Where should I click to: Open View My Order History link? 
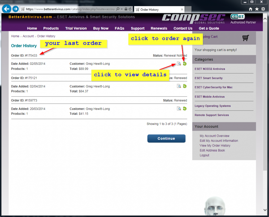[x=215, y=145]
